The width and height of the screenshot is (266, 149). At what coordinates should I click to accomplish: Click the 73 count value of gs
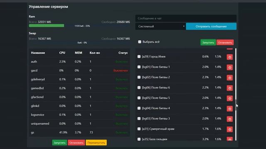[91, 132]
